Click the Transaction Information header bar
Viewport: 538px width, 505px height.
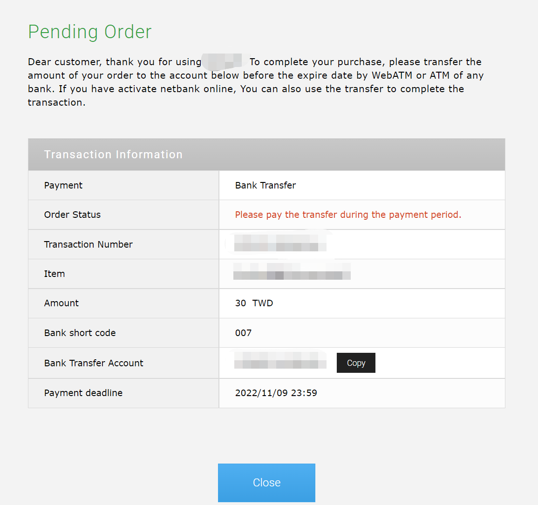[x=113, y=154]
